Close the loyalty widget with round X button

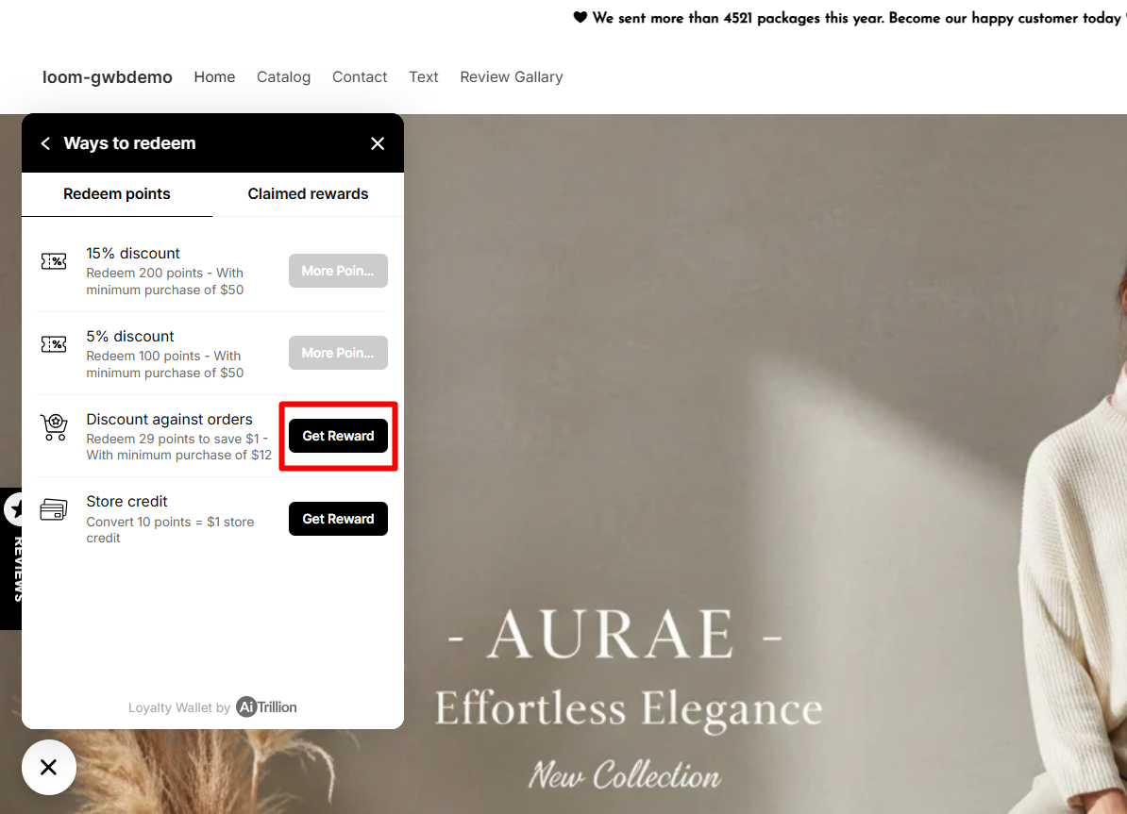(x=49, y=767)
